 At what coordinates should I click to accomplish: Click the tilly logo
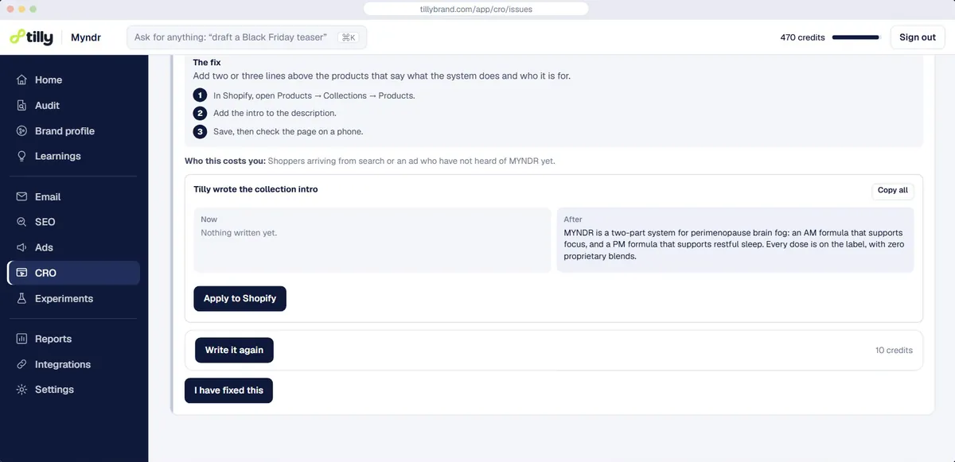pyautogui.click(x=31, y=37)
